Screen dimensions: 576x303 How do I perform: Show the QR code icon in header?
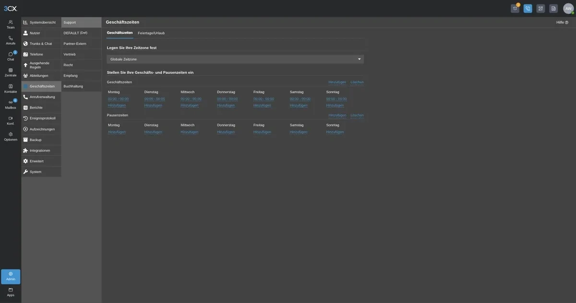pos(540,8)
